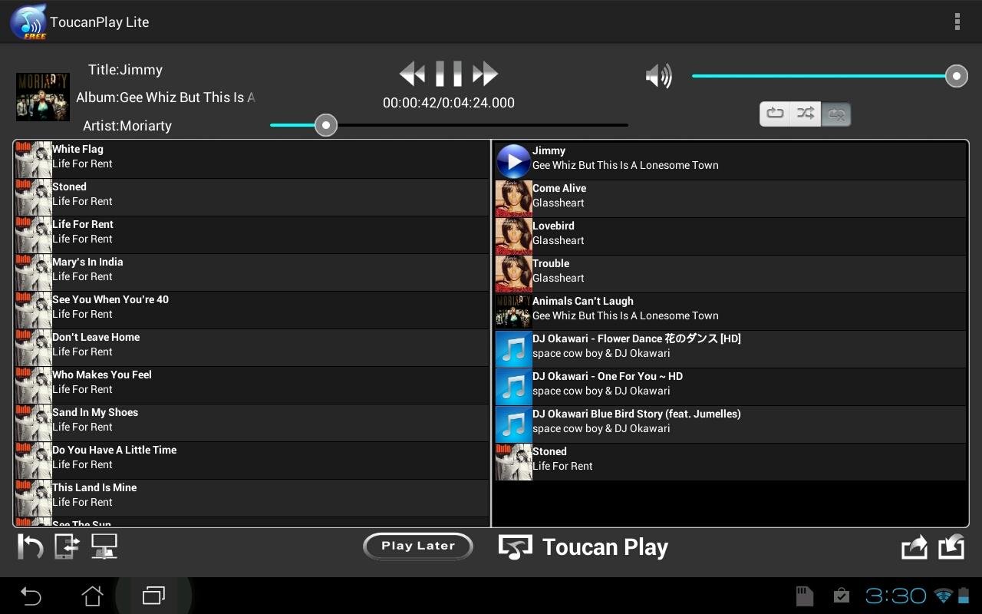Select See You When You're 40
The width and height of the screenshot is (982, 614).
pos(252,310)
